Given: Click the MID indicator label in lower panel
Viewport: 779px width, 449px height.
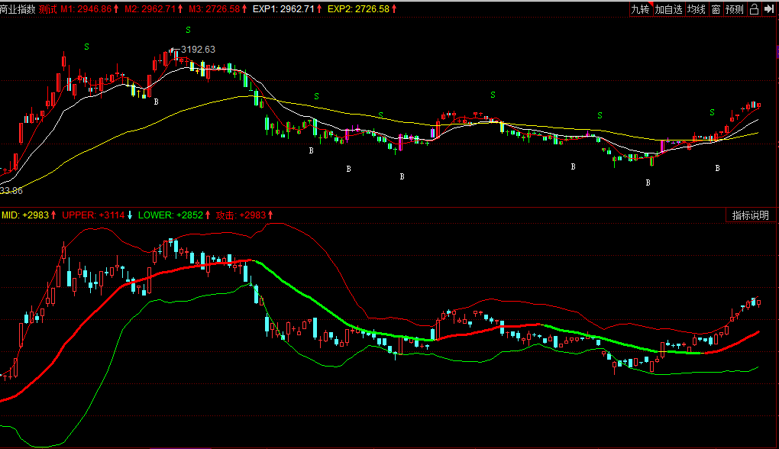Looking at the screenshot, I should pyautogui.click(x=10, y=215).
